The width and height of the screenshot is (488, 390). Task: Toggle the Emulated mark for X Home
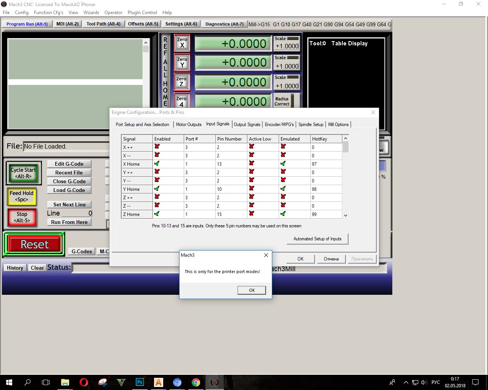pos(283,163)
